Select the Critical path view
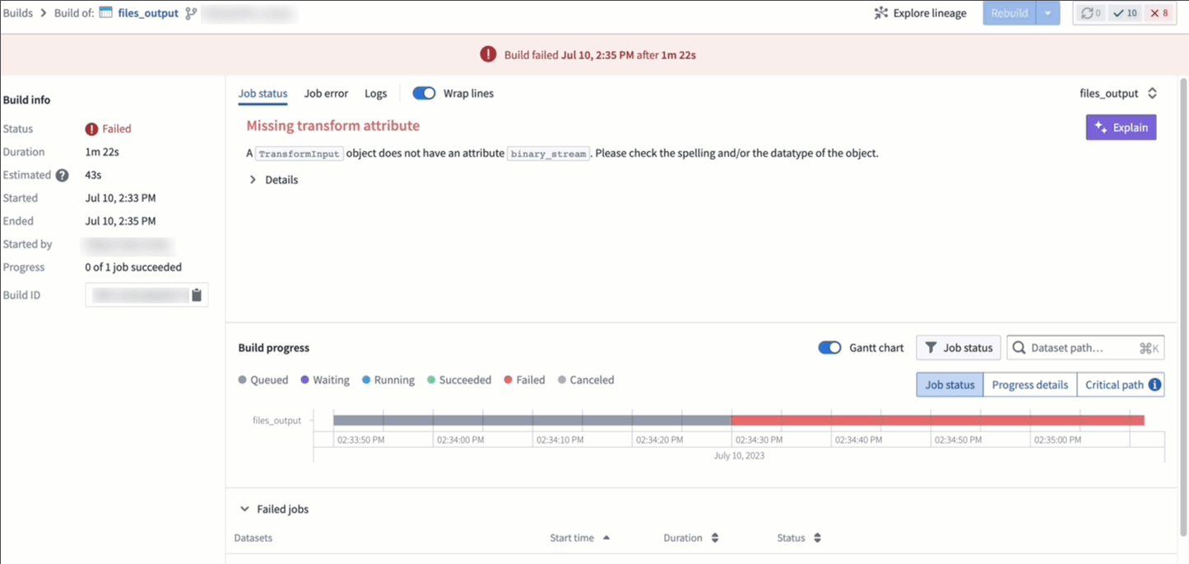1189x564 pixels. pos(1121,385)
